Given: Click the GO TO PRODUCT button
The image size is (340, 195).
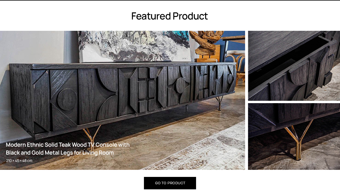Looking at the screenshot, I should pyautogui.click(x=170, y=183).
